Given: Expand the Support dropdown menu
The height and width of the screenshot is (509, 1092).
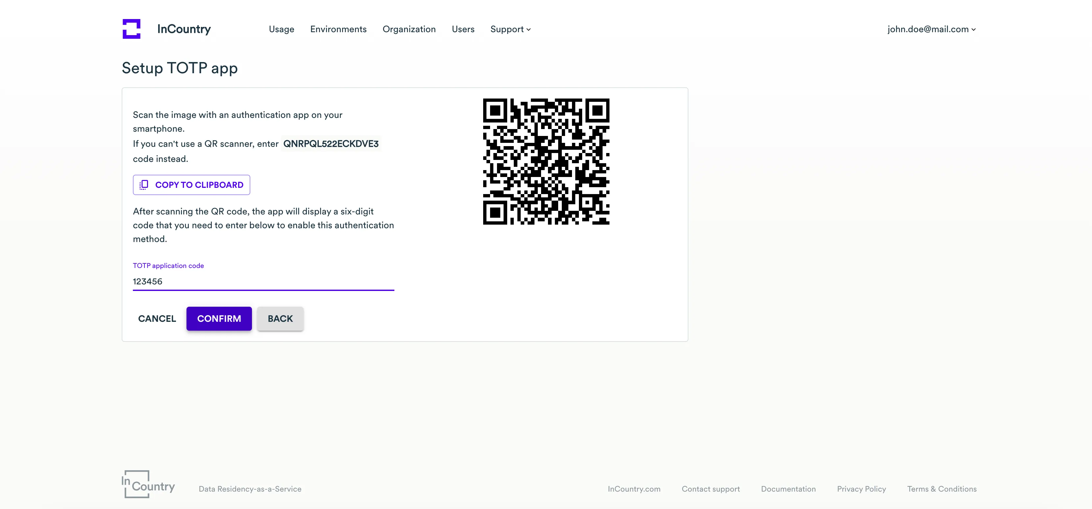Looking at the screenshot, I should 510,29.
